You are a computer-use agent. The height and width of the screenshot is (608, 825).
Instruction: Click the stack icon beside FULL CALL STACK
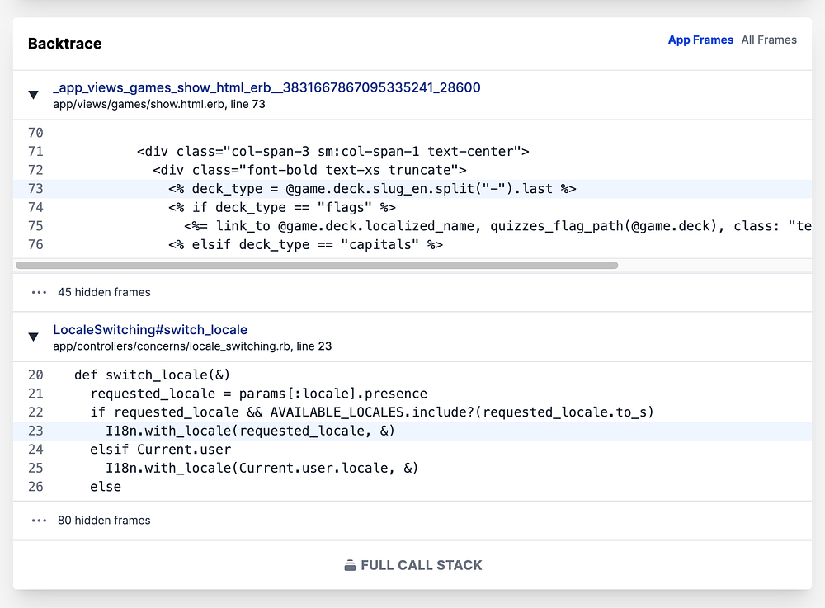[350, 565]
